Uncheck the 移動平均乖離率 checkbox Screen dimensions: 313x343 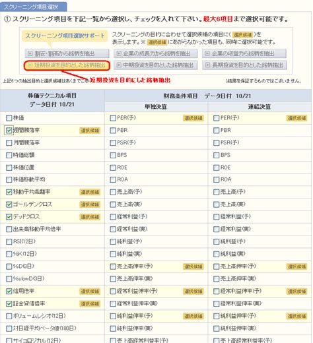click(9, 192)
